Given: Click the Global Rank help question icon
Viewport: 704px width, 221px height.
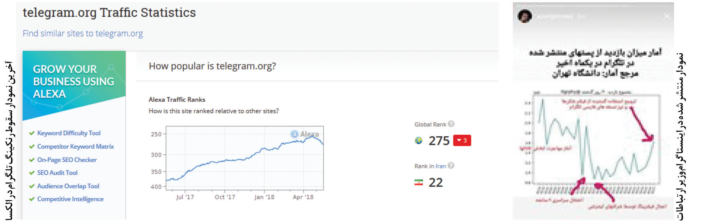Looking at the screenshot, I should click(x=451, y=124).
